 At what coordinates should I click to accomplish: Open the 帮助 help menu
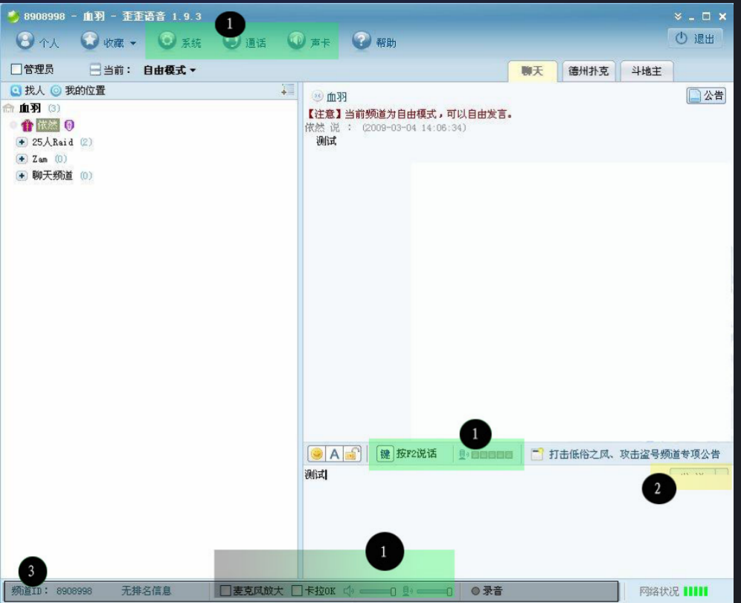[x=373, y=42]
